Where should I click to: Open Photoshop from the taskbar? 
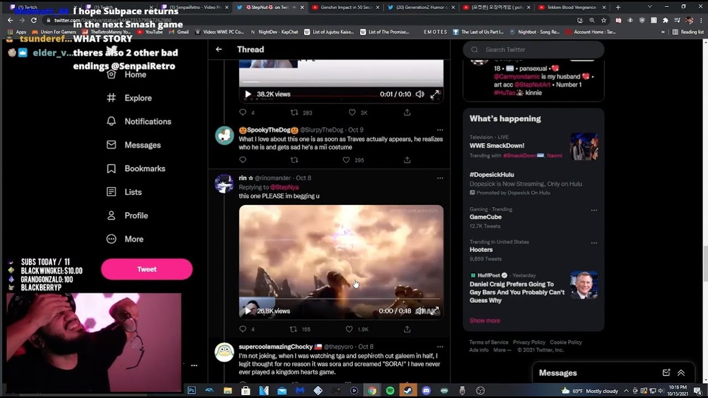[192, 390]
